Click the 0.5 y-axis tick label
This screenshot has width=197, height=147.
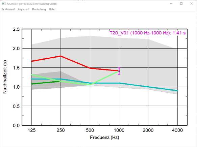[16, 106]
